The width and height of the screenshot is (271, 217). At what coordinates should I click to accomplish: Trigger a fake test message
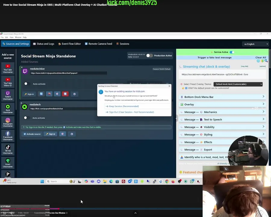(214, 58)
